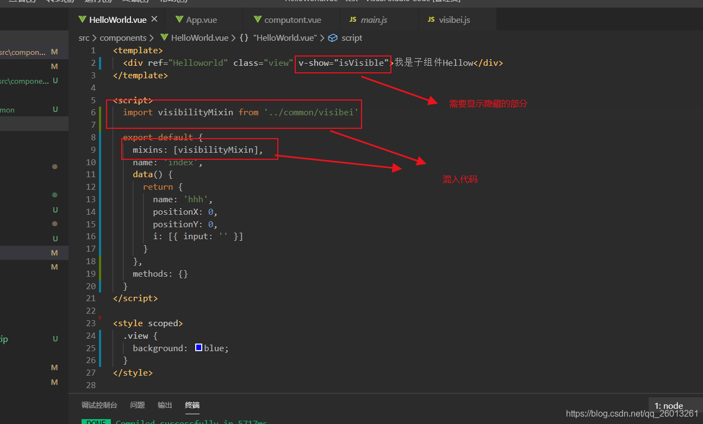
Task: Click the script cube icon in breadcrumb
Action: pos(333,38)
